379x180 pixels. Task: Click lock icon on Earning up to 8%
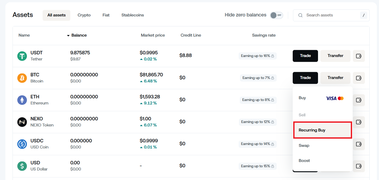click(272, 100)
